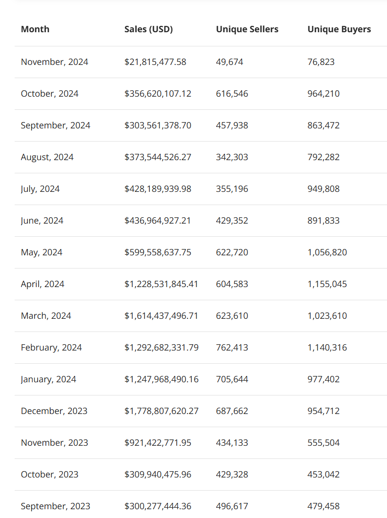Select October, 2024 sales value $356,620,107.12
Viewport: 387px width, 518px height.
point(158,93)
